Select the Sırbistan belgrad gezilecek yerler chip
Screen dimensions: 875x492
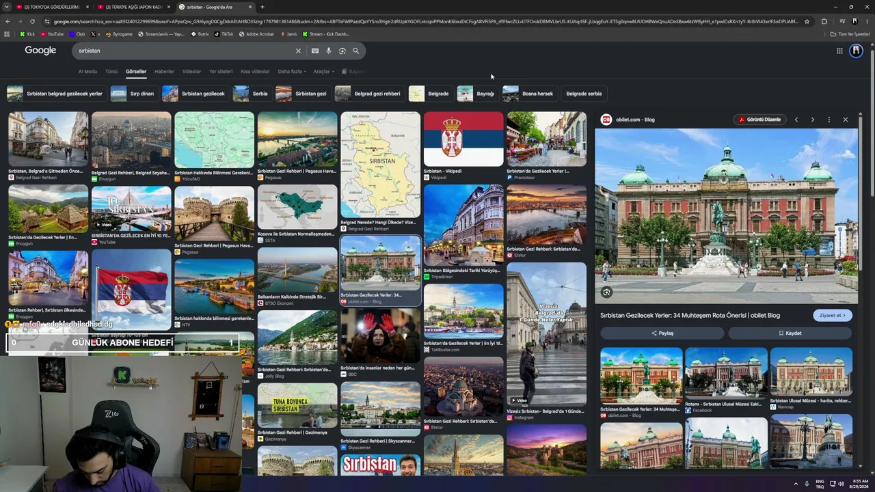(x=55, y=94)
